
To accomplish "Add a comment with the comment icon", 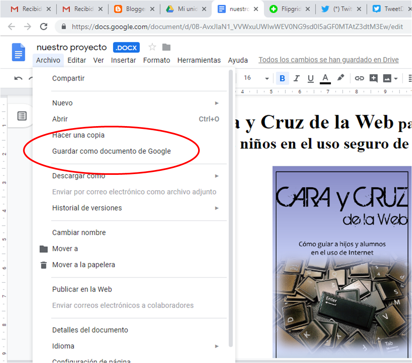I will pos(374,78).
